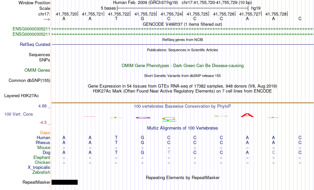This screenshot has width=314, height=190.
Task: Click the Dog row mismatched T base
Action: 169,153
